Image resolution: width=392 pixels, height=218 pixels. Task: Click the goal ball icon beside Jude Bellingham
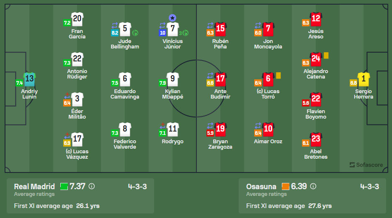point(135,33)
